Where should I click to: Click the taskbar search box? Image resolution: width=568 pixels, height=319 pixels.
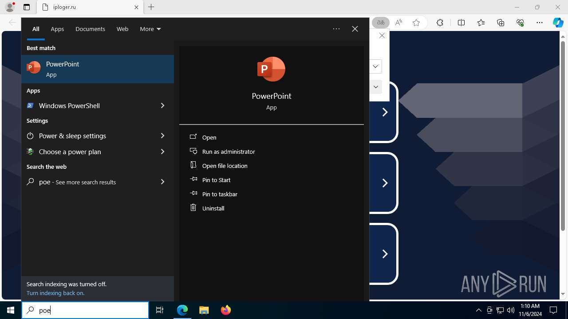[x=85, y=310]
